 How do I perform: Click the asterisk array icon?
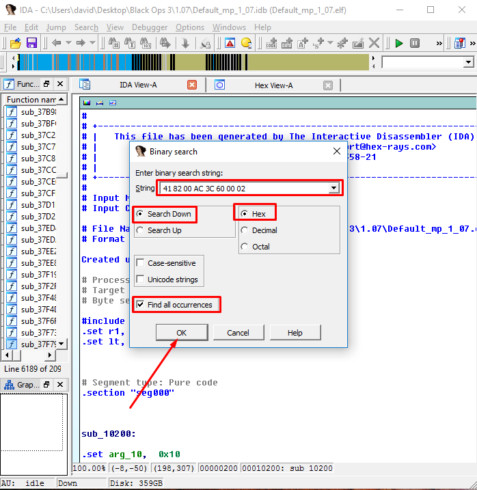[342, 43]
